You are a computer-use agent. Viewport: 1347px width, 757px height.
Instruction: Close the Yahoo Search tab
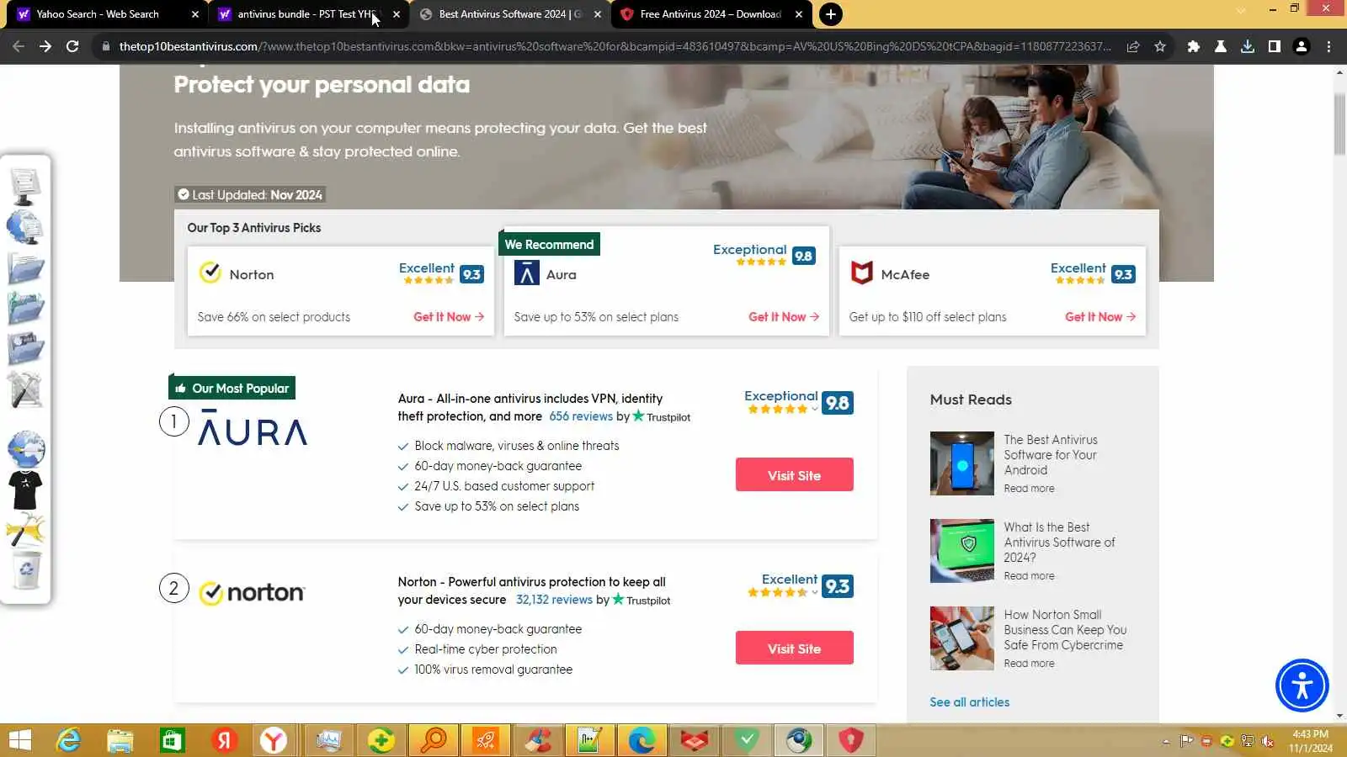195,14
